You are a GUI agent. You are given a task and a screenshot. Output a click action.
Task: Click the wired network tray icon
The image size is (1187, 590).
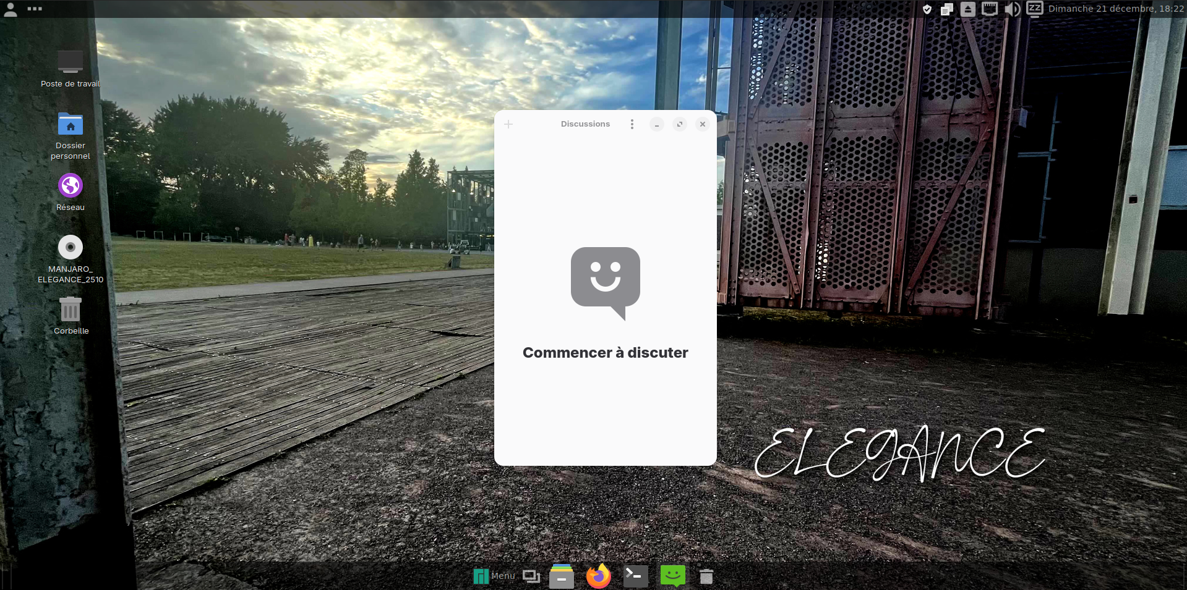click(x=990, y=9)
